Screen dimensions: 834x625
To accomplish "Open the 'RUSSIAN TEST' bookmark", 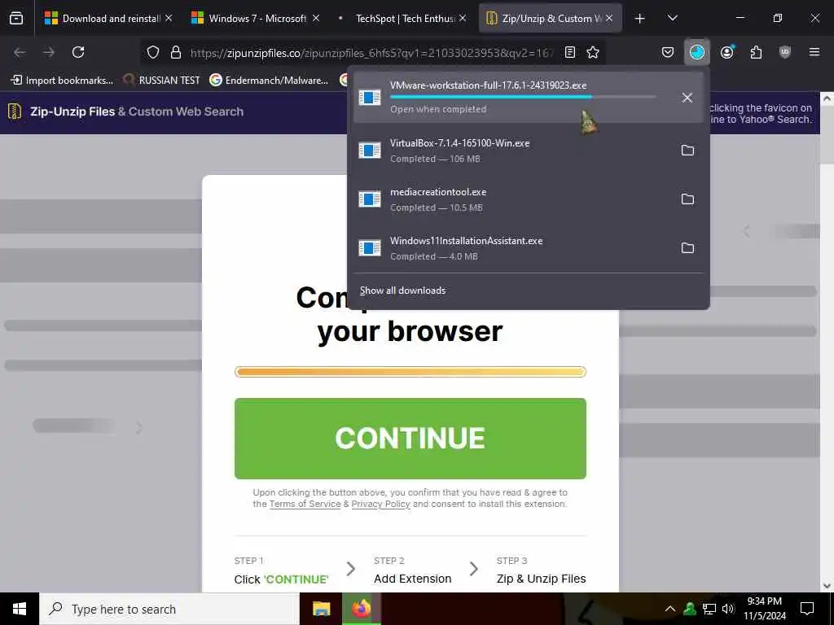I will coord(162,81).
